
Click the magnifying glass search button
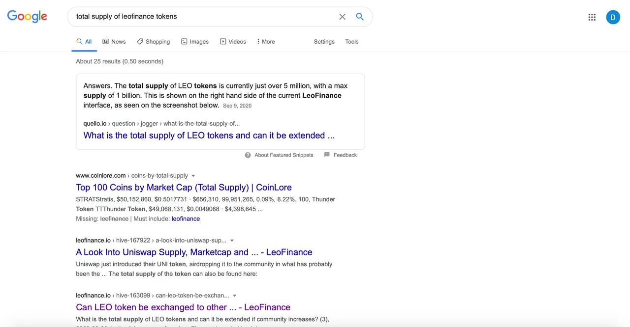click(360, 17)
